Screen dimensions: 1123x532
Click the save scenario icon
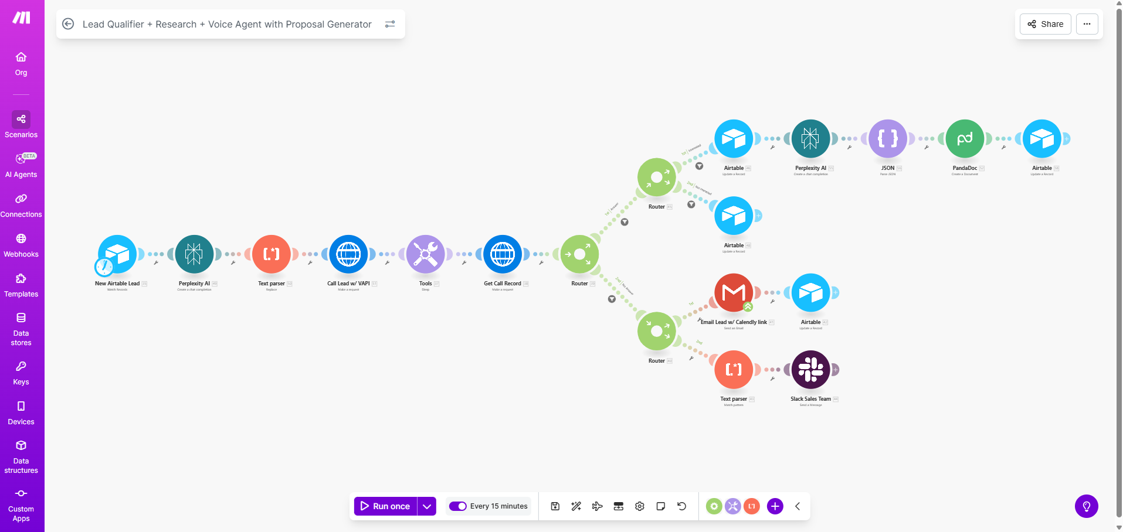[x=555, y=506]
